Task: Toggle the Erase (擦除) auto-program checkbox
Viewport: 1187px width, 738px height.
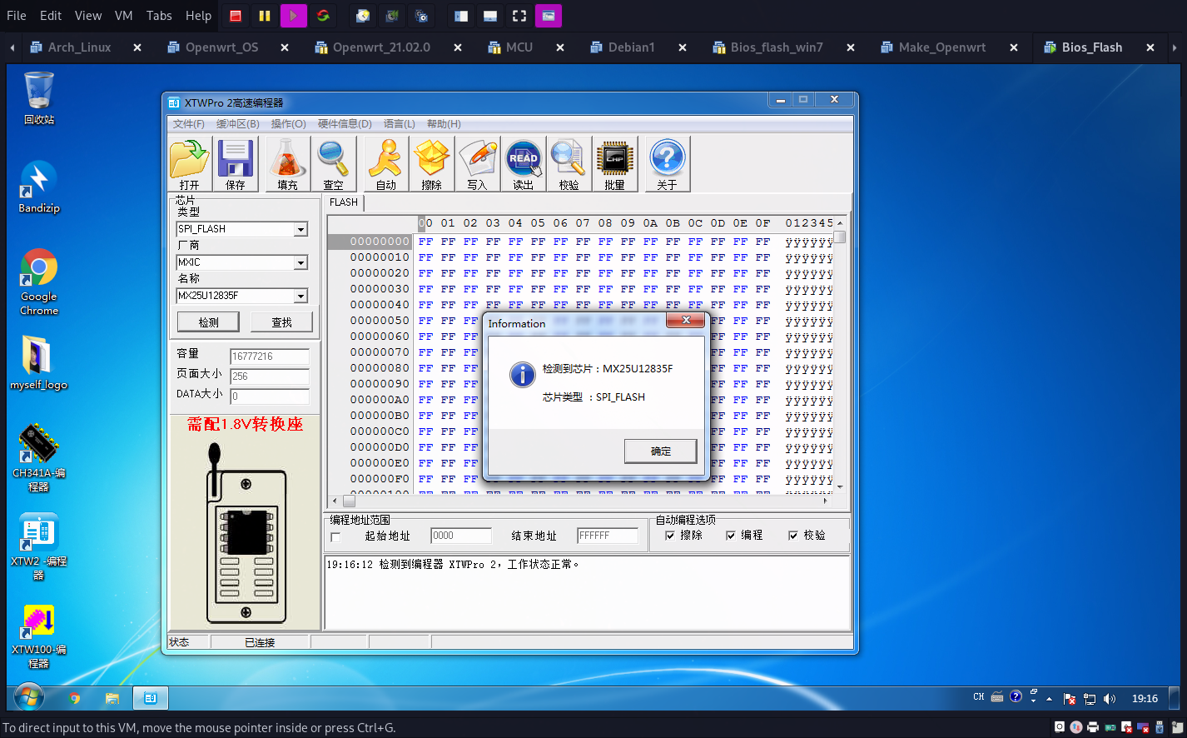Action: [x=670, y=536]
